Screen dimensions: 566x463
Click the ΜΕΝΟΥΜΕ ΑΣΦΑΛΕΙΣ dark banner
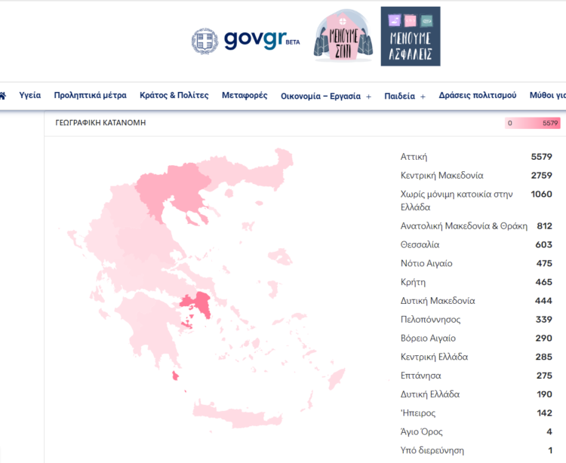pos(411,36)
